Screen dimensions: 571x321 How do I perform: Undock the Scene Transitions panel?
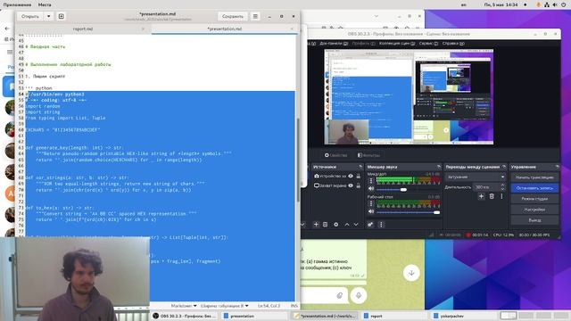[504, 167]
